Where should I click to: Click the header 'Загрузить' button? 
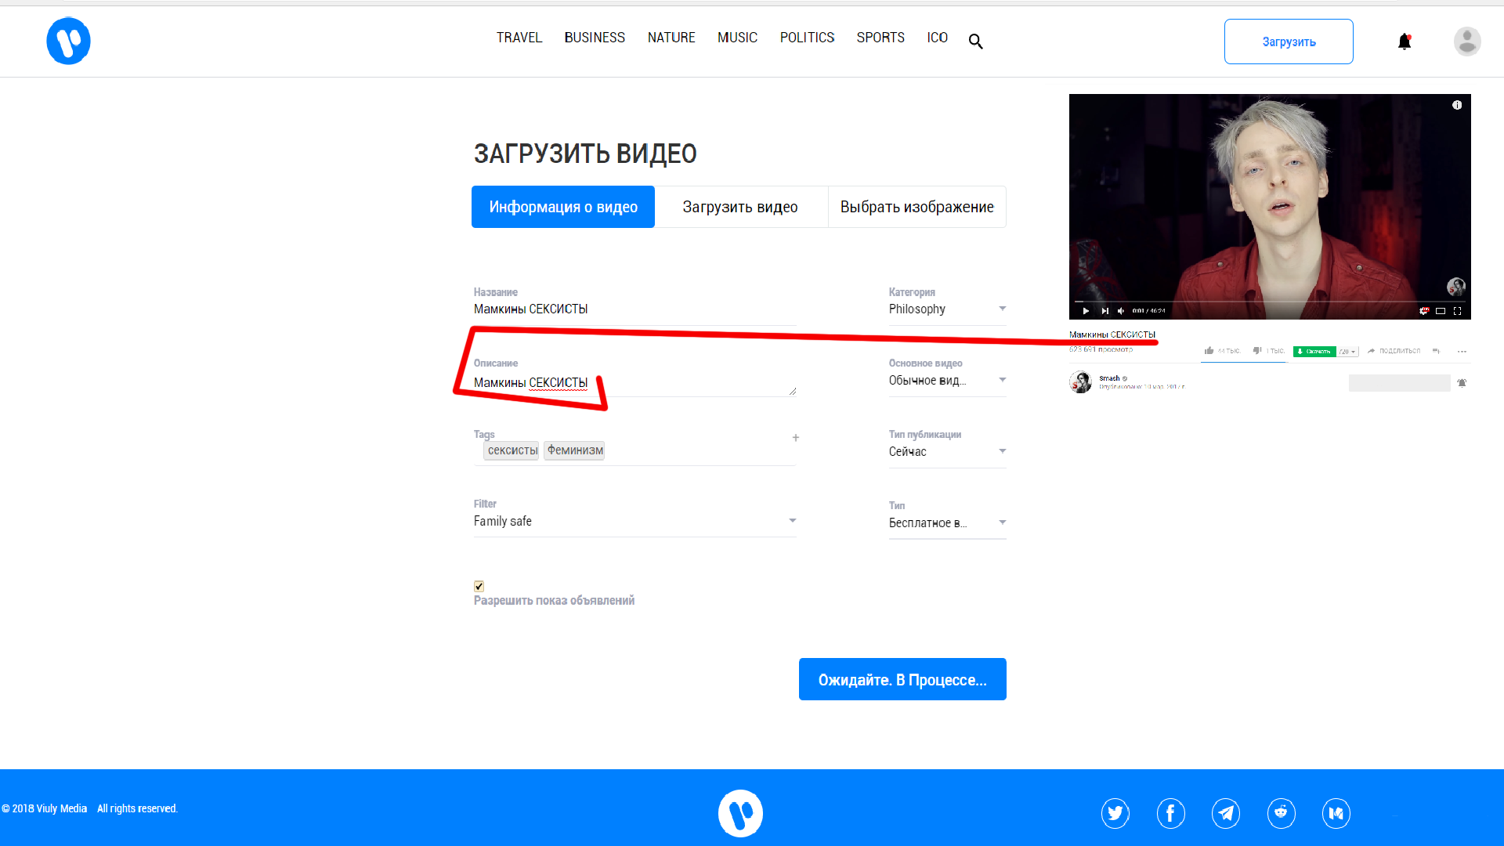click(x=1288, y=42)
